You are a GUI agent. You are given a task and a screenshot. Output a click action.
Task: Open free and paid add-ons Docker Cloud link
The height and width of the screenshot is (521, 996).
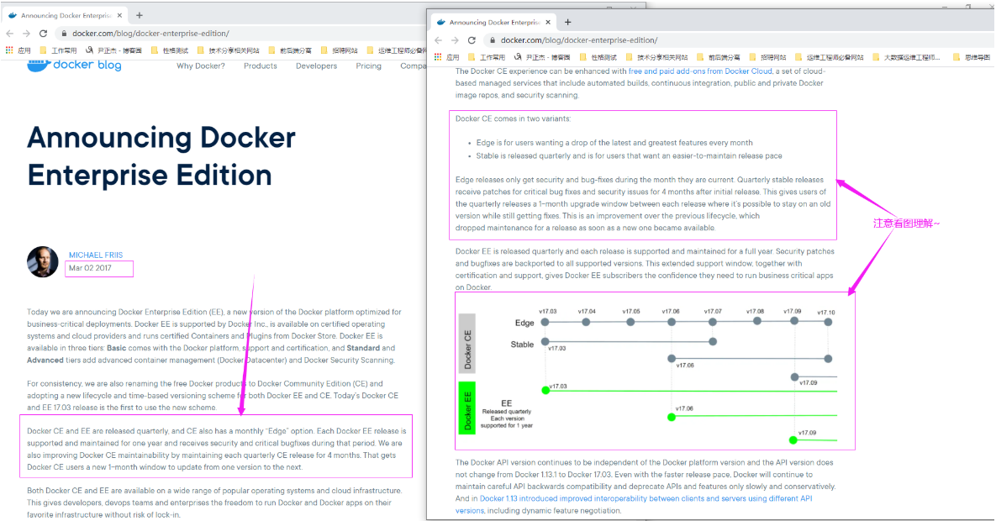pyautogui.click(x=701, y=71)
